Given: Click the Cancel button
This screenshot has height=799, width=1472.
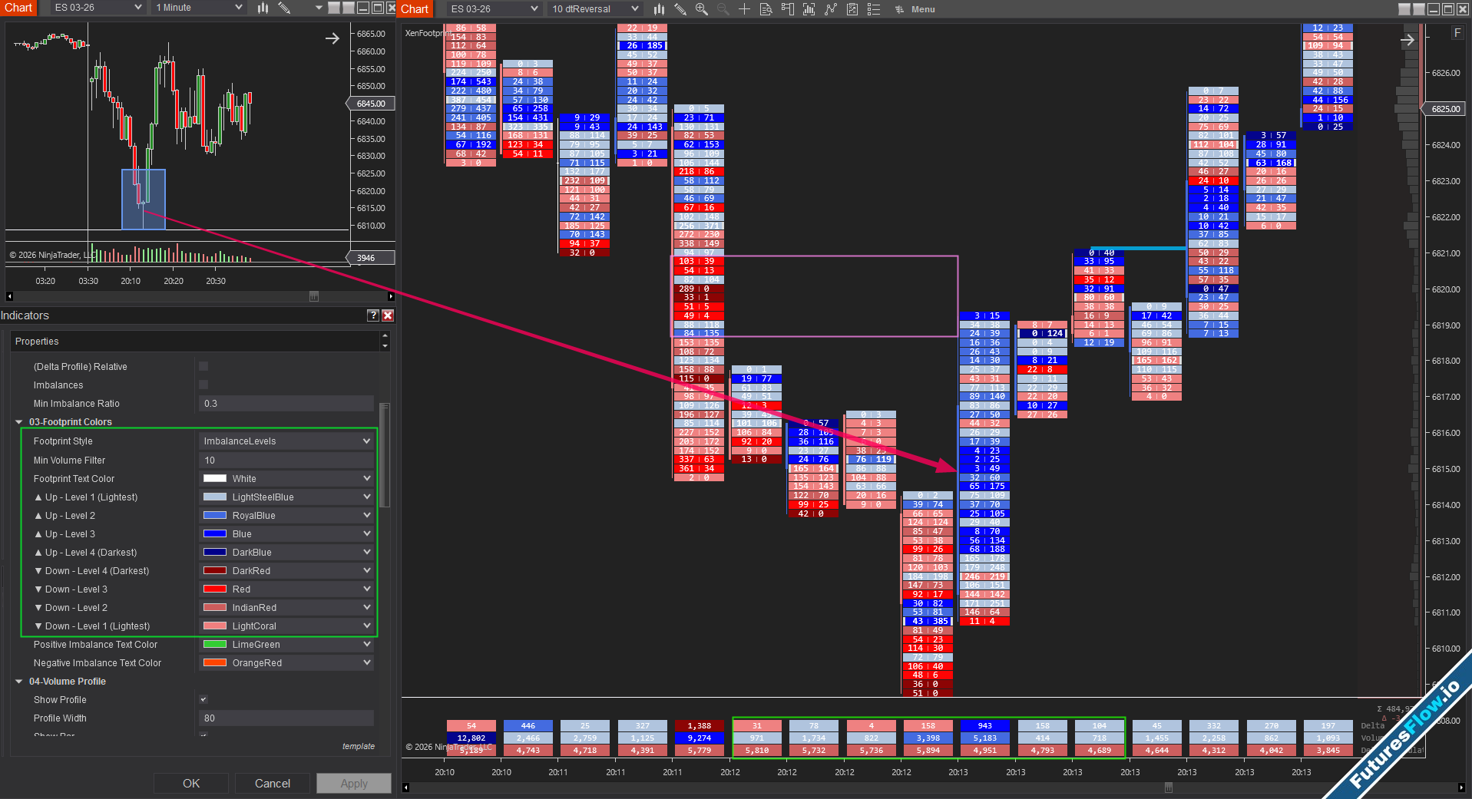Looking at the screenshot, I should [273, 784].
